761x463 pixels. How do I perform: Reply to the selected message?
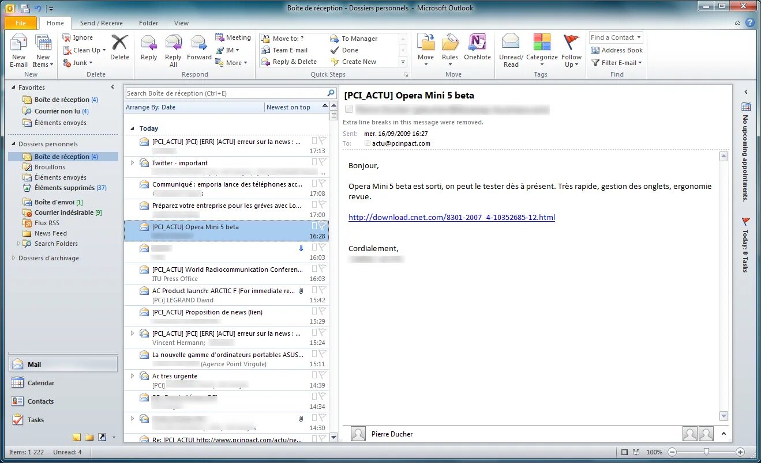pyautogui.click(x=149, y=47)
